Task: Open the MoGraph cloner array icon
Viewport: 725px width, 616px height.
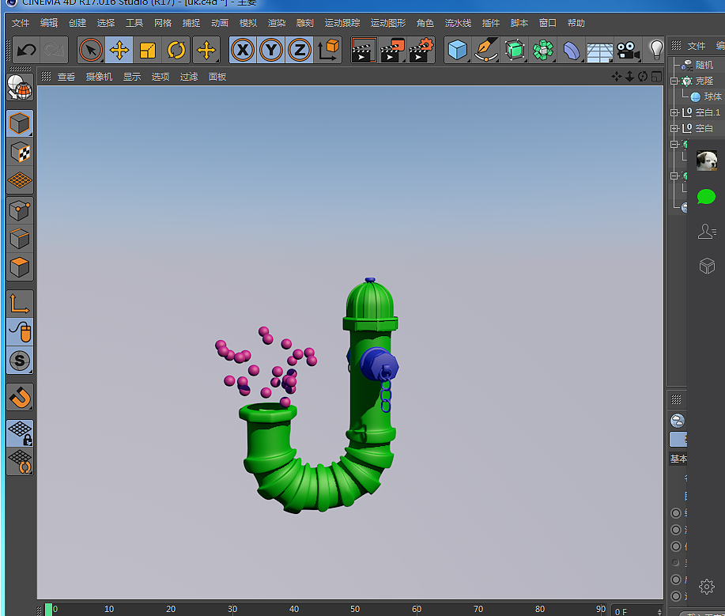Action: (543, 50)
